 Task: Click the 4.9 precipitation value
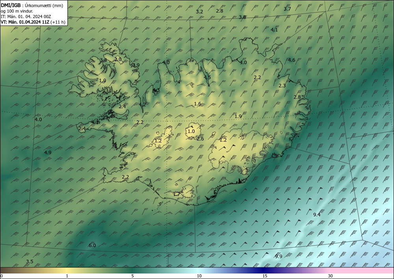click(48, 152)
